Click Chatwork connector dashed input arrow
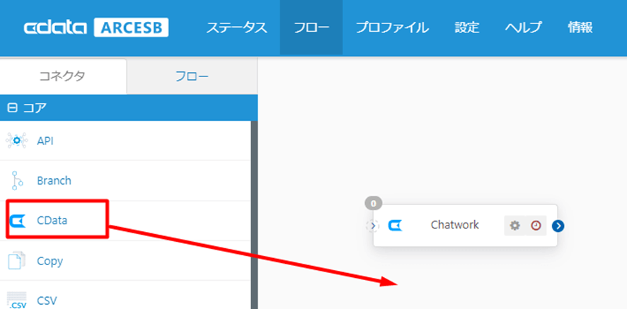Image resolution: width=627 pixels, height=309 pixels. [373, 226]
